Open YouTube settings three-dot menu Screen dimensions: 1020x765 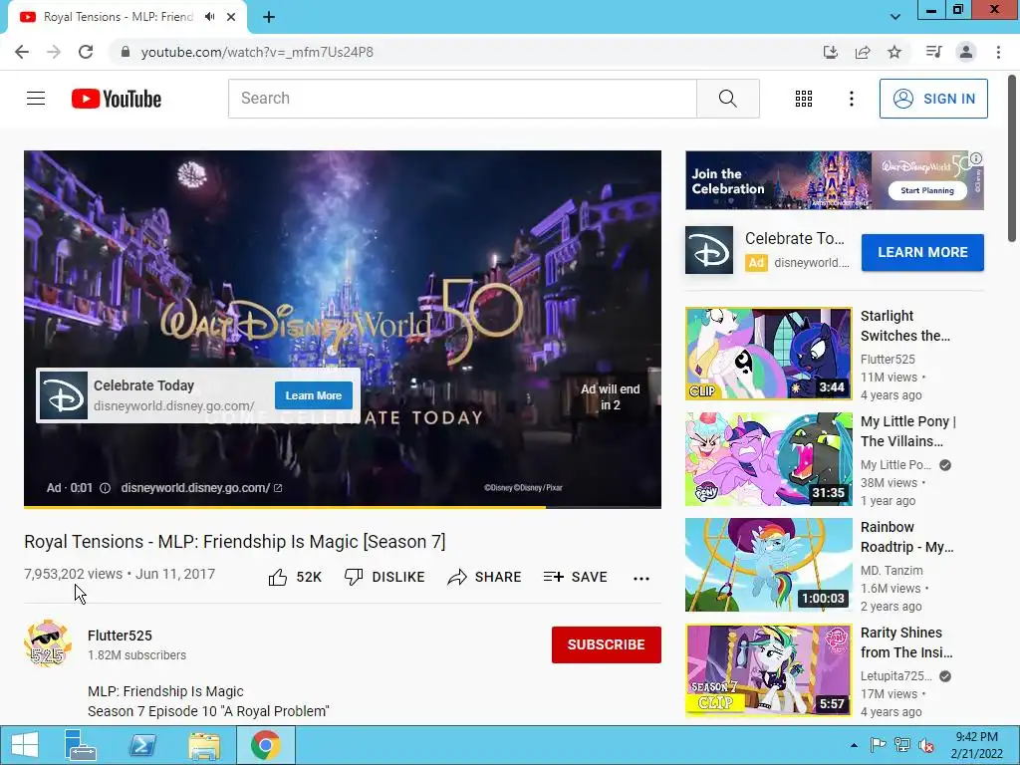coord(851,99)
